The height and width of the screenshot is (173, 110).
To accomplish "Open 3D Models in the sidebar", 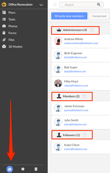I will (x=15, y=47).
